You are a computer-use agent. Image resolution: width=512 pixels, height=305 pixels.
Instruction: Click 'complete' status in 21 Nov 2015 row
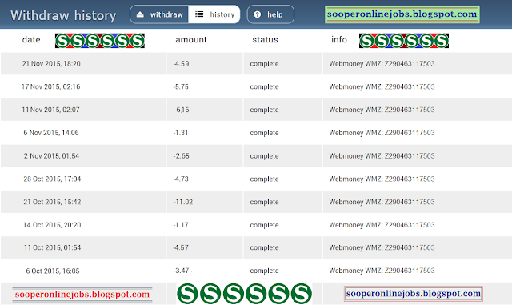[x=265, y=64]
